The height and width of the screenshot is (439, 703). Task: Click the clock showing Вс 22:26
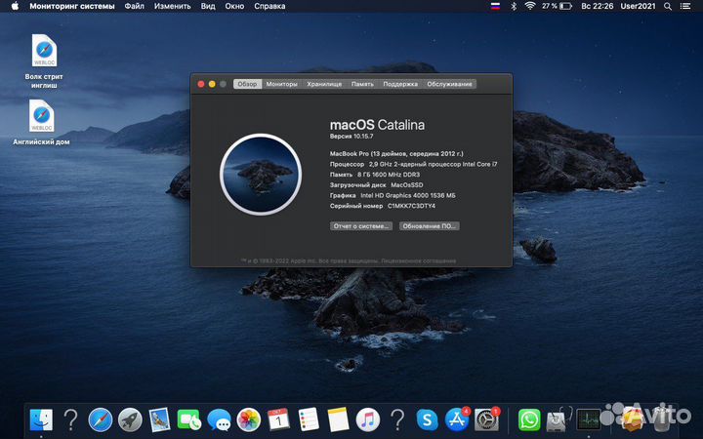pos(597,6)
